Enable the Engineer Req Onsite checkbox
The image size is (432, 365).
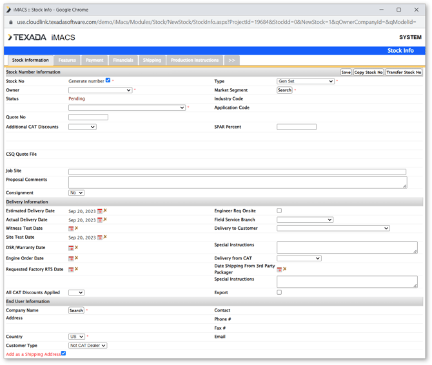coord(279,211)
